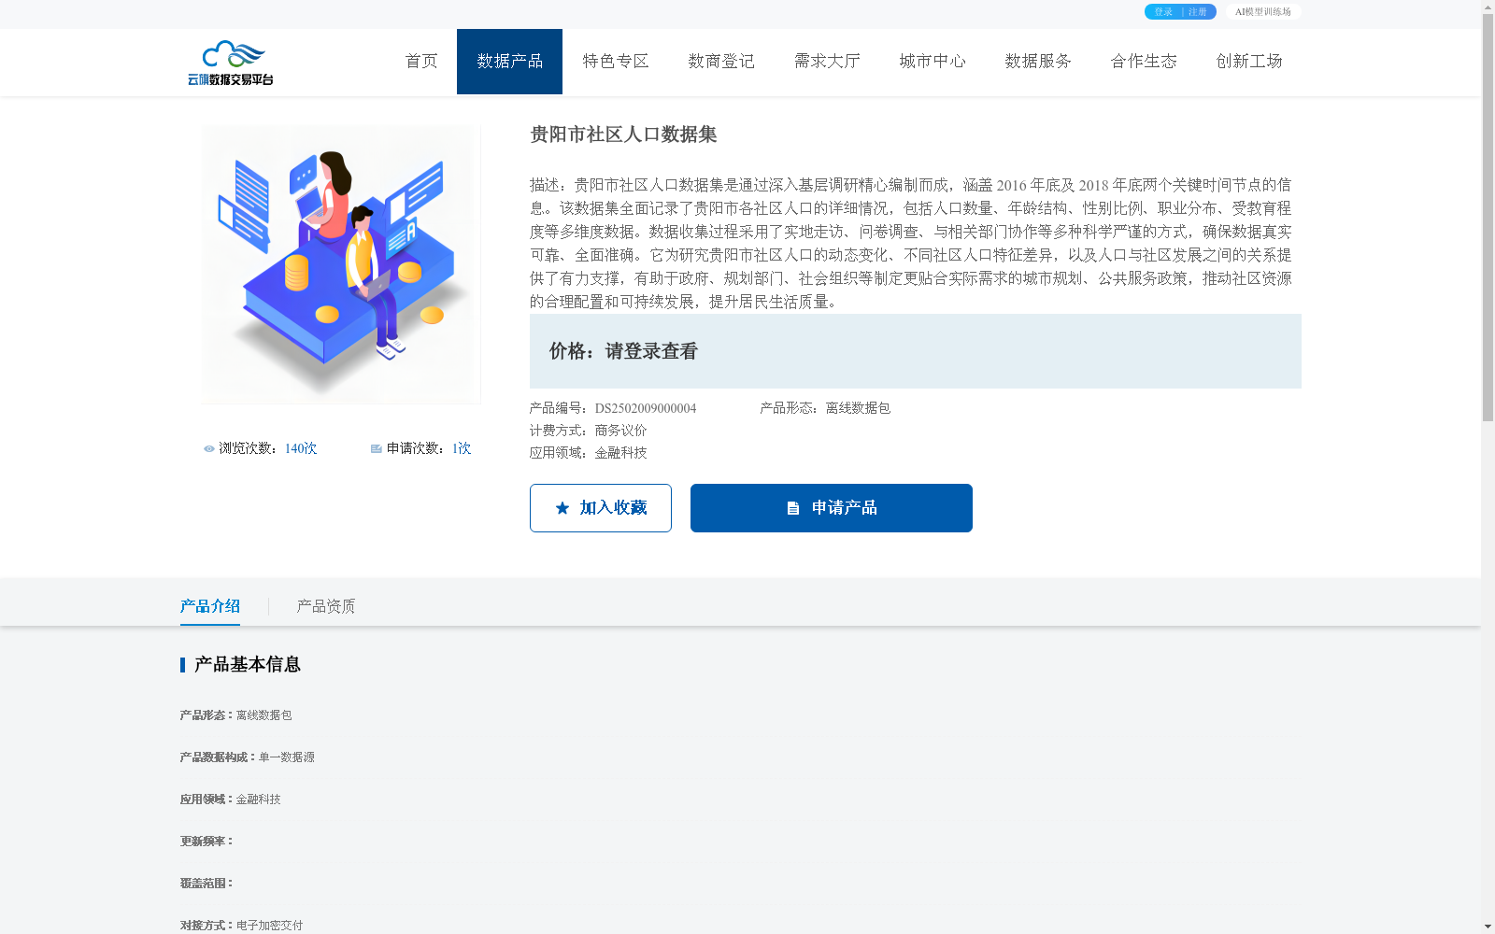Click the 产品形态：离线数据包 text near price
This screenshot has height=934, width=1495.
825,408
